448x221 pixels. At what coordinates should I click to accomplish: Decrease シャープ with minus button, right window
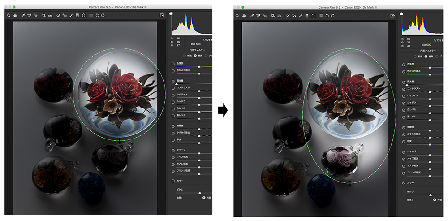point(404,152)
